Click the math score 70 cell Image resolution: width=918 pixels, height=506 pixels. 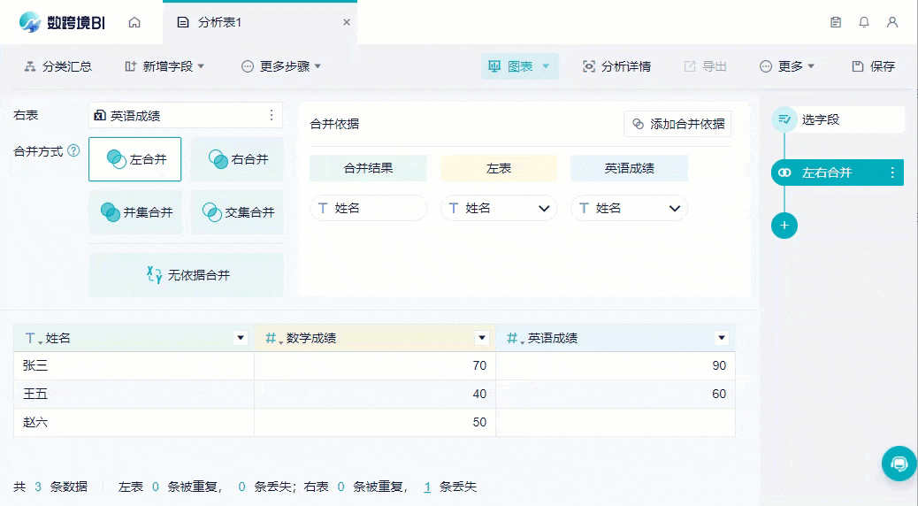coord(375,365)
